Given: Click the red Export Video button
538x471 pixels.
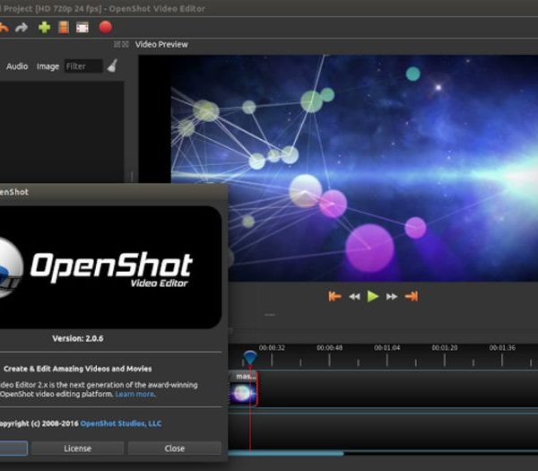Looking at the screenshot, I should click(x=105, y=27).
